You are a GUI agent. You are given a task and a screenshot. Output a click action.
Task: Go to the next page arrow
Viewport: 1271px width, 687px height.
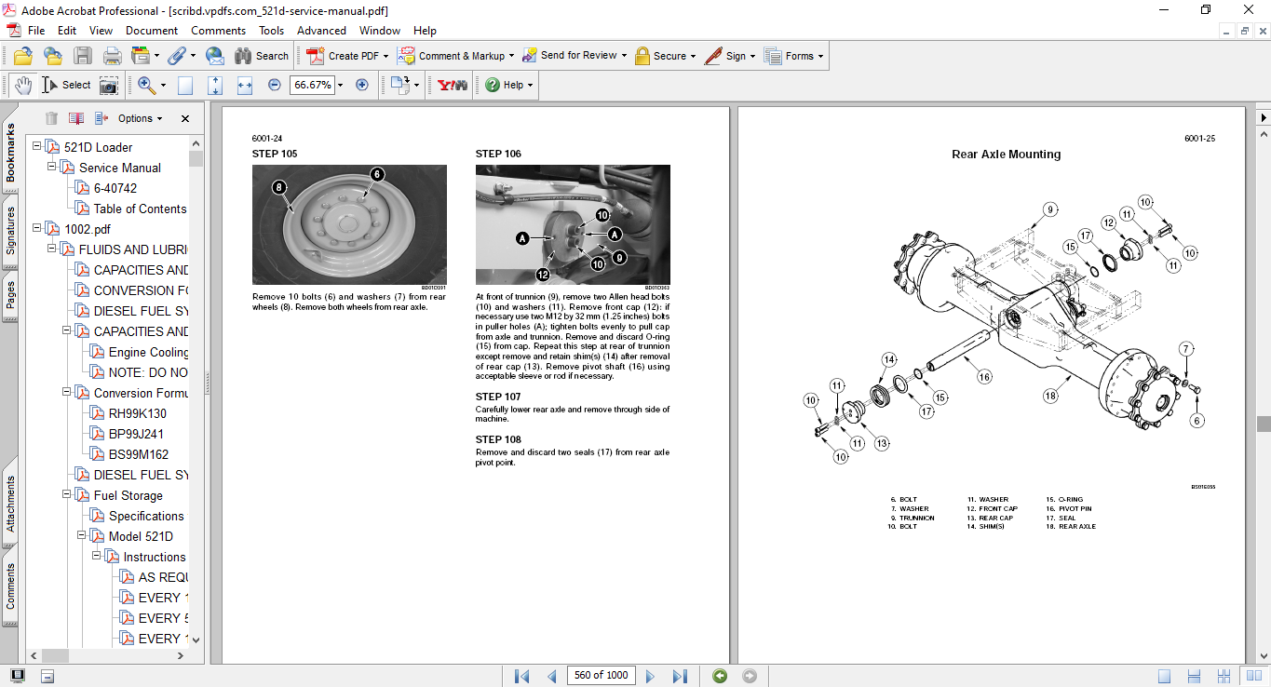coord(650,676)
